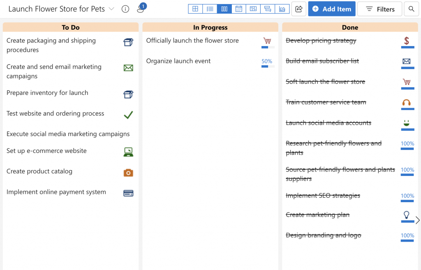
Task: Select the board grid view icon
Action: [x=195, y=9]
